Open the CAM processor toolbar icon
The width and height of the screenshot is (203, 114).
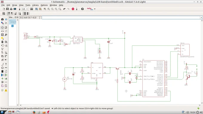pos(15,9)
